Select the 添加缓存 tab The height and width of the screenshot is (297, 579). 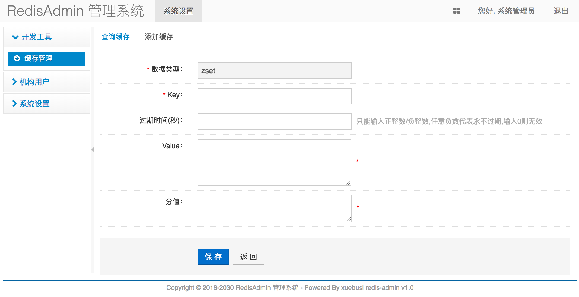159,37
